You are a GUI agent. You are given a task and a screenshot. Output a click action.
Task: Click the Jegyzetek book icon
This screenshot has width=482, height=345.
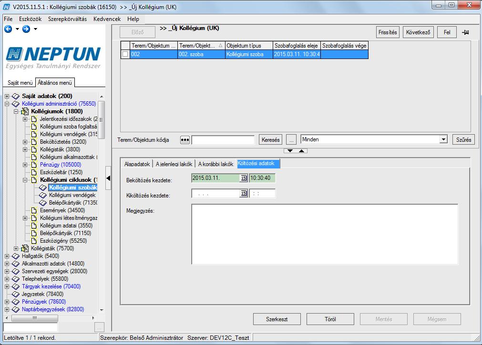(x=16, y=294)
